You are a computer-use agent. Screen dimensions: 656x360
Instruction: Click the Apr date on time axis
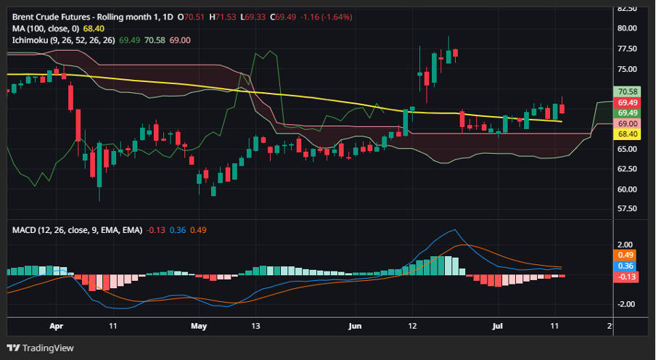(57, 327)
